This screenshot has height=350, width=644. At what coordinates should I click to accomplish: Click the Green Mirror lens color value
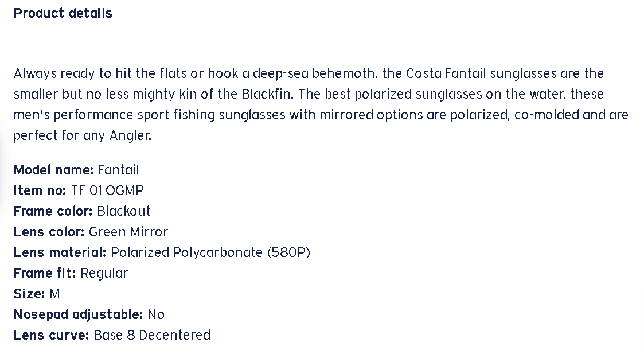[x=128, y=232]
